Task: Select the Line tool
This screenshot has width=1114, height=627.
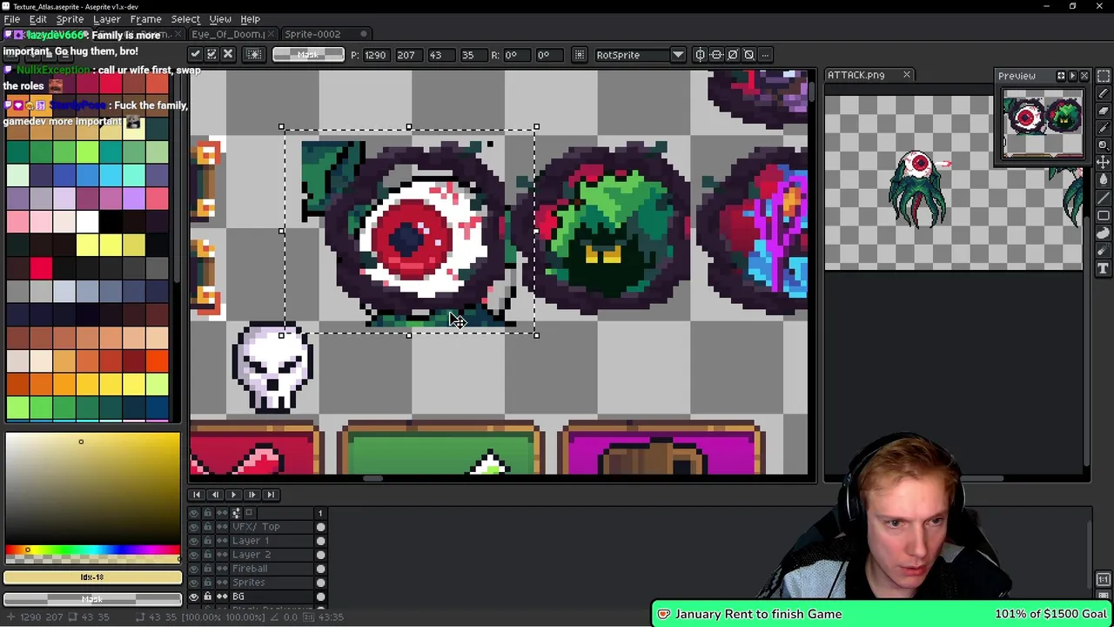Action: pos(1104,198)
